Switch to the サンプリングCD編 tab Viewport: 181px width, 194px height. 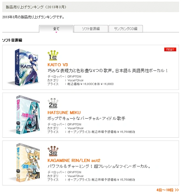(x=126, y=29)
